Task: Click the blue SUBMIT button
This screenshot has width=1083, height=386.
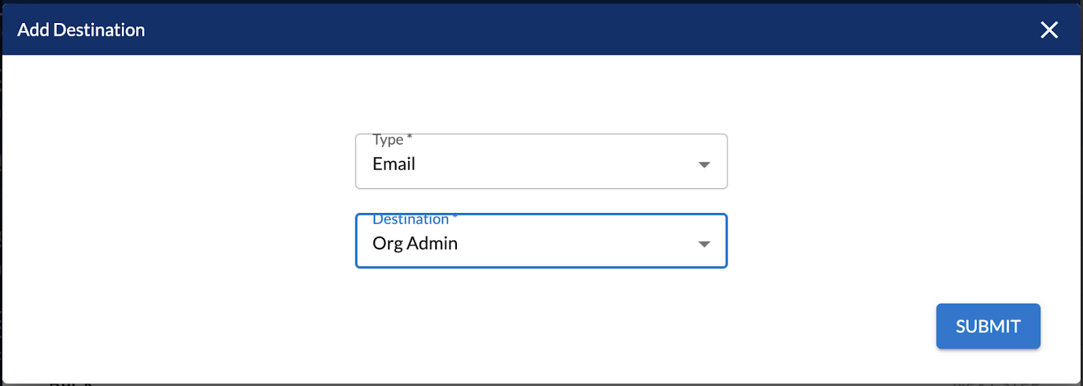Action: point(988,326)
